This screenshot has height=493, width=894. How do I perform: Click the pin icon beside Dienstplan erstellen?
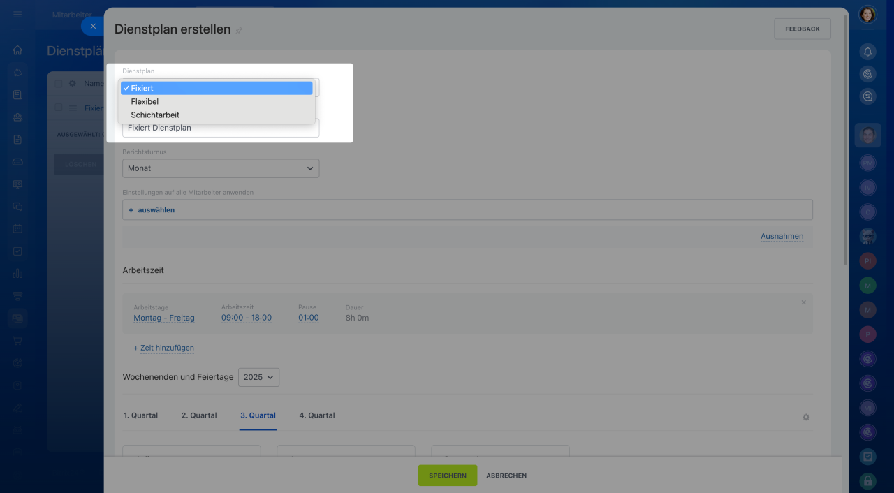240,30
